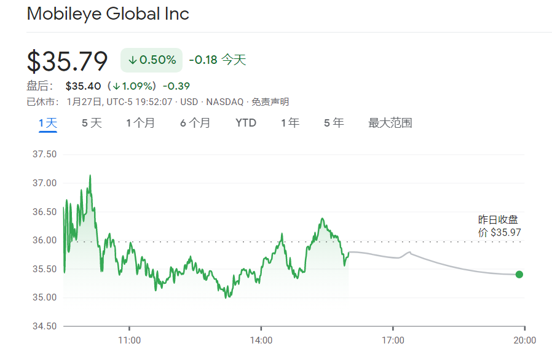Click the 11:00 time axis label

pyautogui.click(x=129, y=340)
